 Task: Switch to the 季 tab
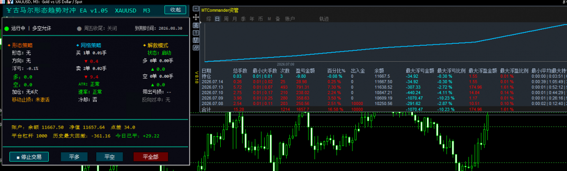243,19
